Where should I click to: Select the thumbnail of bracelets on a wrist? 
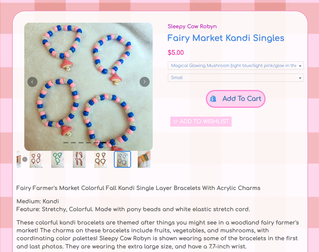tap(144, 159)
